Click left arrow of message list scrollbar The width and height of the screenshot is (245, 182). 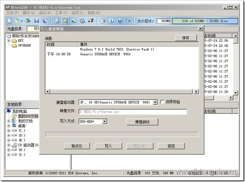(x=48, y=91)
